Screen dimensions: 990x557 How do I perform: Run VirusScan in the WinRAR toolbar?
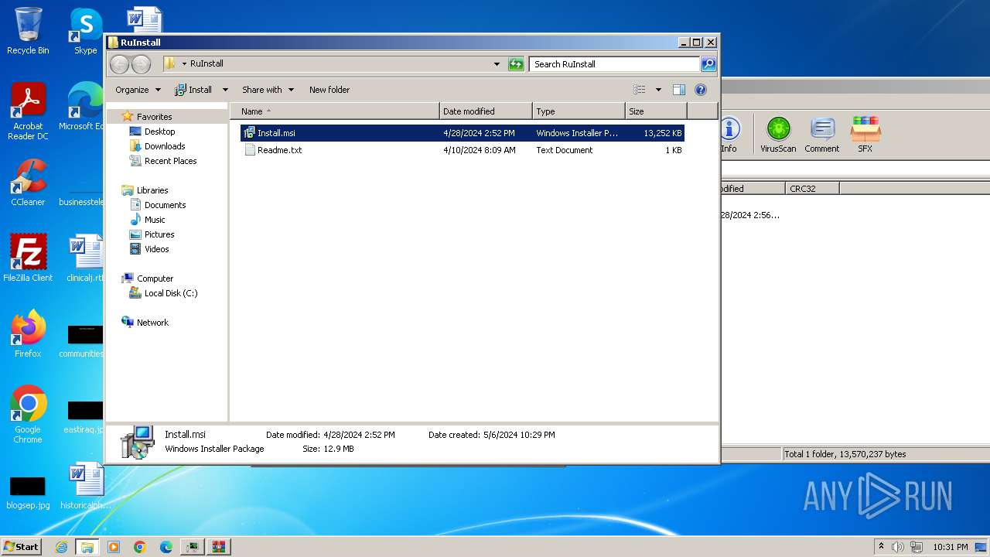click(x=778, y=135)
